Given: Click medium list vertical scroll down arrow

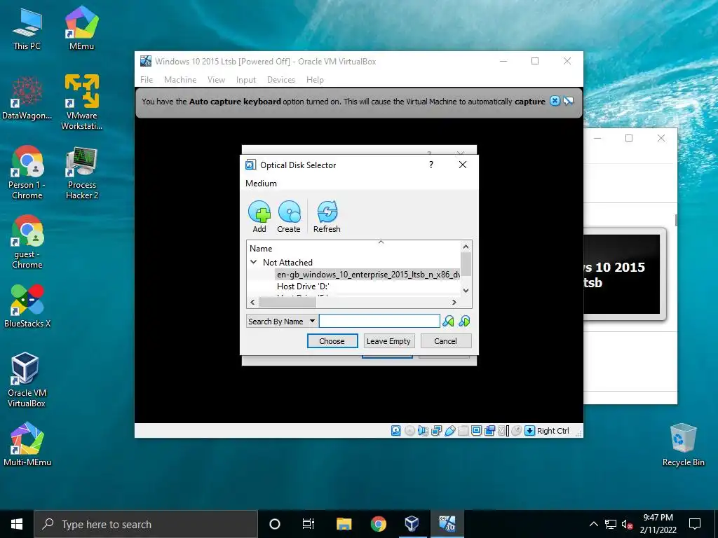Looking at the screenshot, I should point(466,290).
